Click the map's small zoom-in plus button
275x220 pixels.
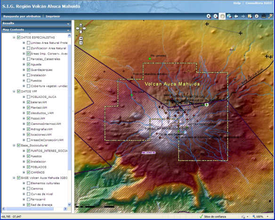81,39
